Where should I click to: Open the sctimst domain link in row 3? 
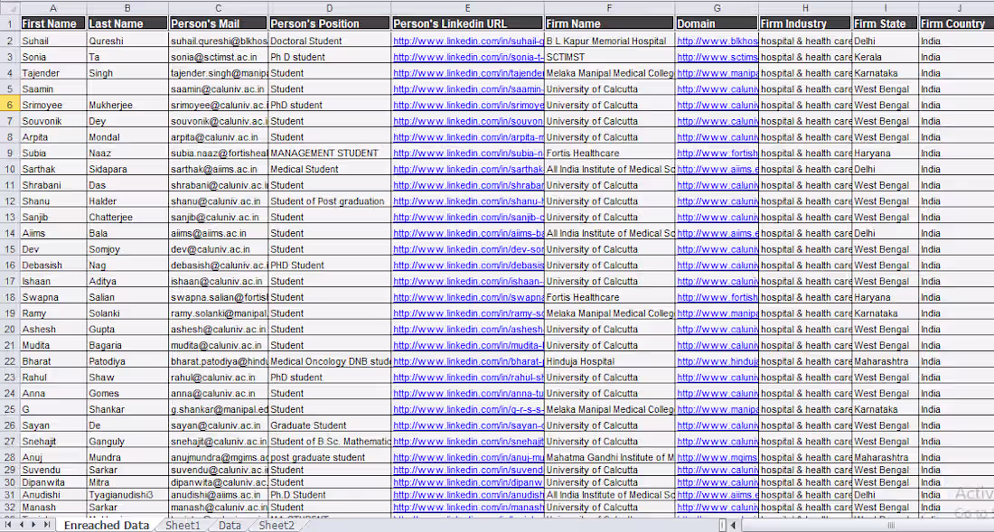[x=717, y=57]
